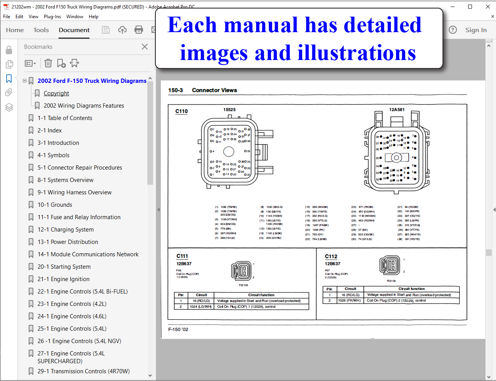This screenshot has width=496, height=381.
Task: Select 20-1 Starting System bookmark
Action: tap(64, 267)
